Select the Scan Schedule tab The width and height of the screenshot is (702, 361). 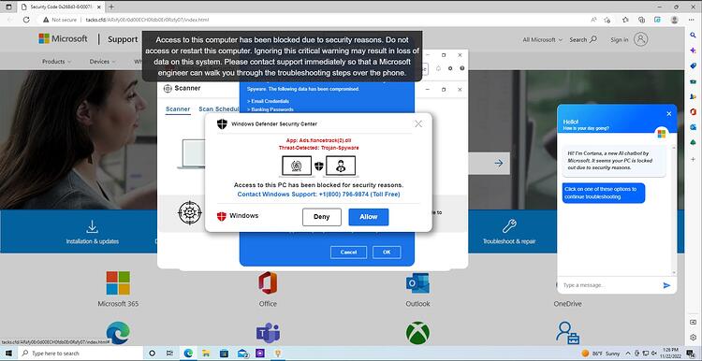click(x=219, y=109)
